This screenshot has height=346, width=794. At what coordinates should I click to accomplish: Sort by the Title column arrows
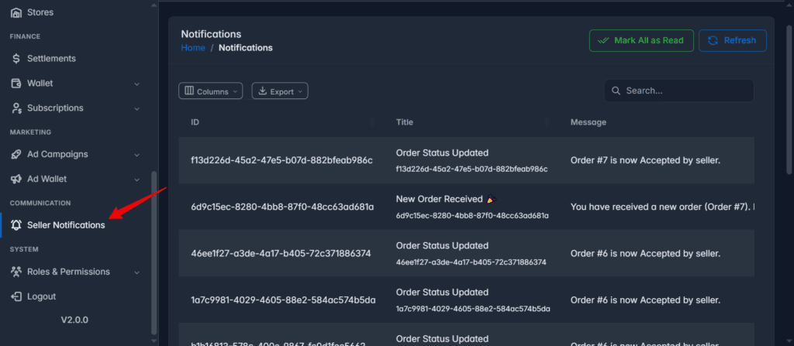(x=547, y=122)
